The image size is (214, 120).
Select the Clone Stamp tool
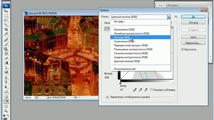coord(6,49)
